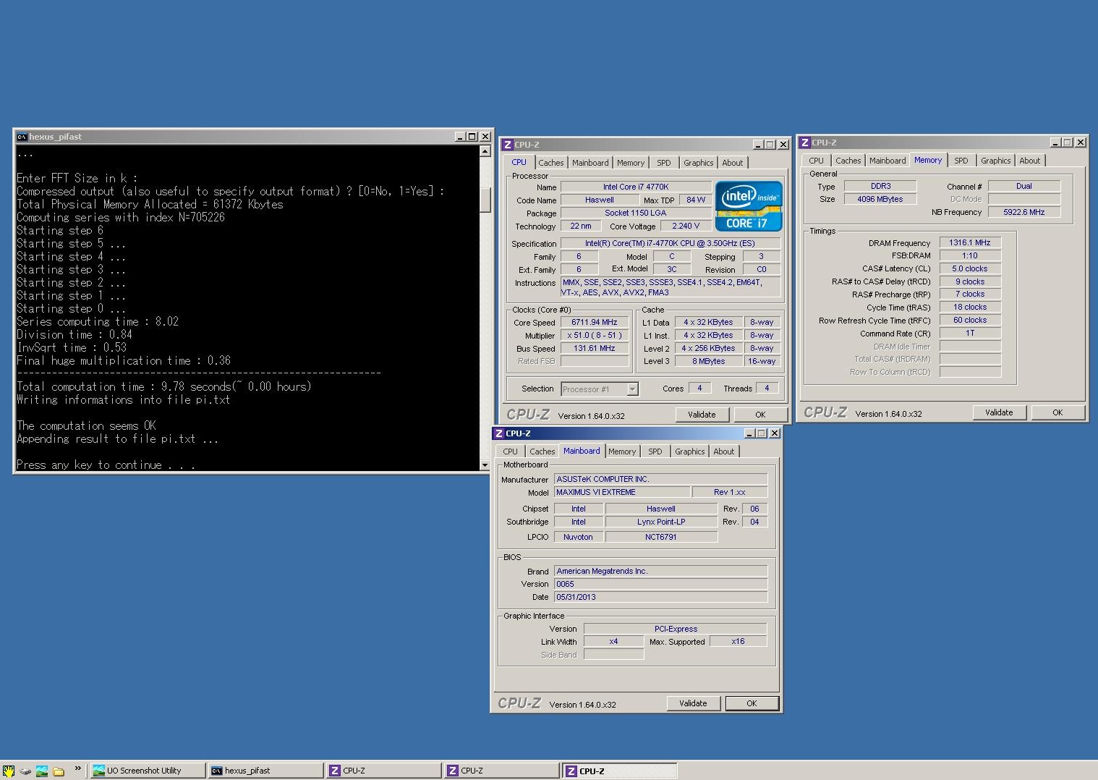
Task: Click the Level 3 cache value 8 MBytes
Action: pyautogui.click(x=709, y=361)
